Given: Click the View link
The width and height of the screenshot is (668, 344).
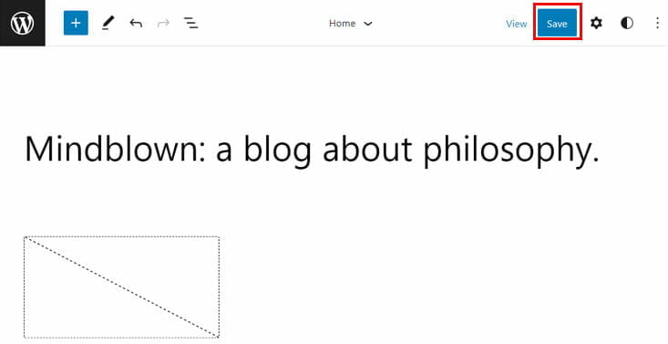Looking at the screenshot, I should tap(517, 24).
